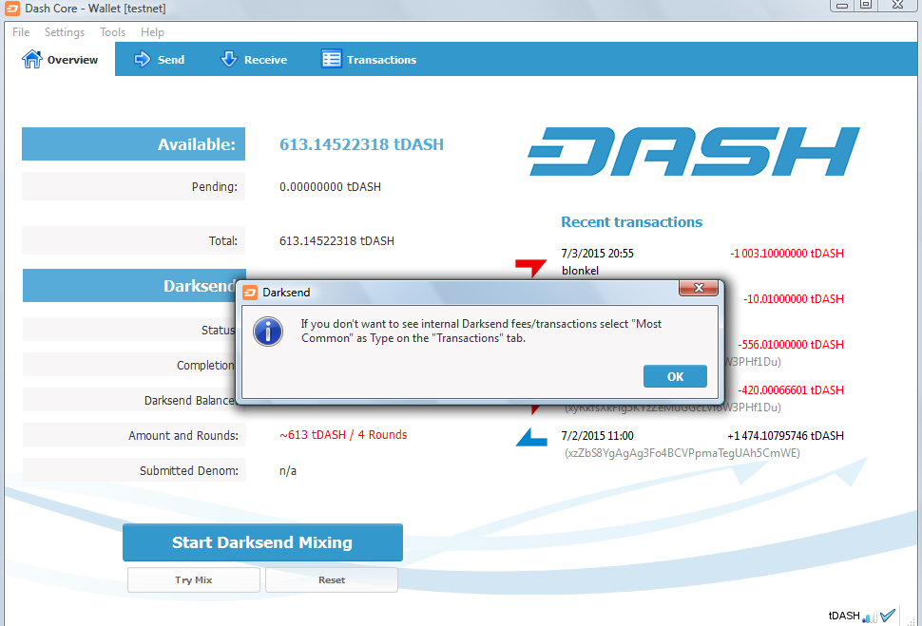Click the total 613.14522318 tDASH value
Viewport: 922px width, 626px height.
(336, 241)
